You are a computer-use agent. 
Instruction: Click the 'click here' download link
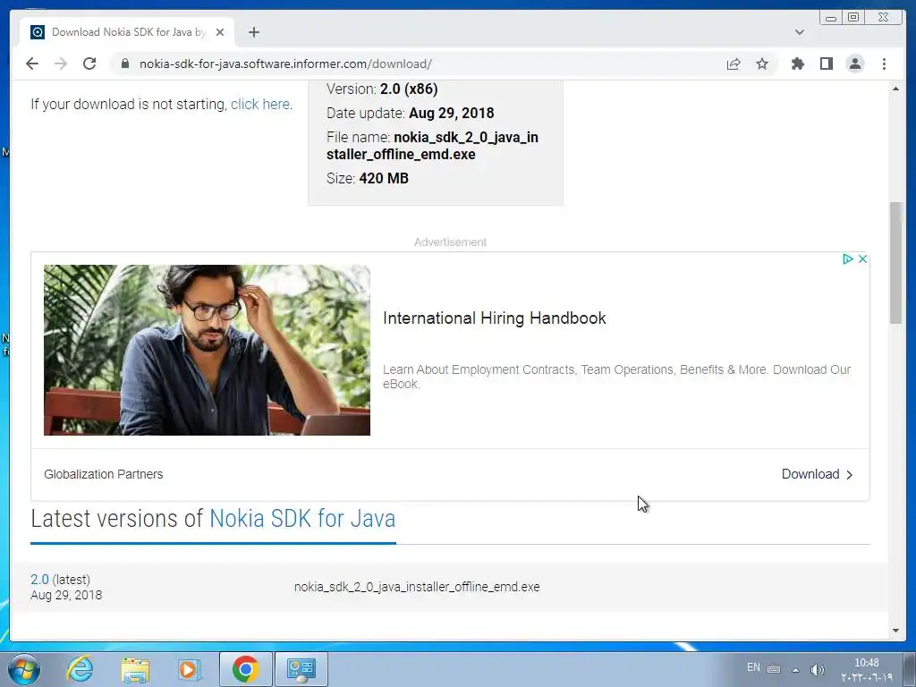coord(260,104)
